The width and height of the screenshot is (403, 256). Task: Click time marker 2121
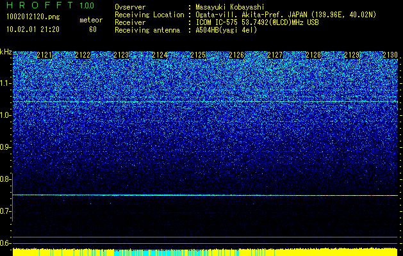click(44, 55)
